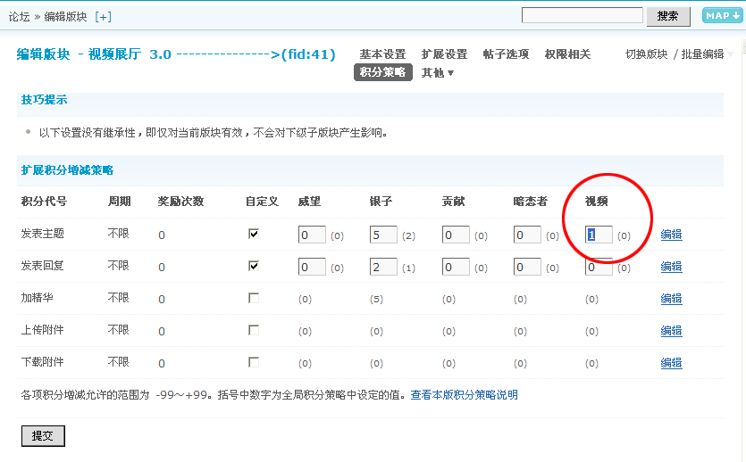Open the 切换版块 switcher
Viewport: 746px width, 462px height.
click(647, 54)
